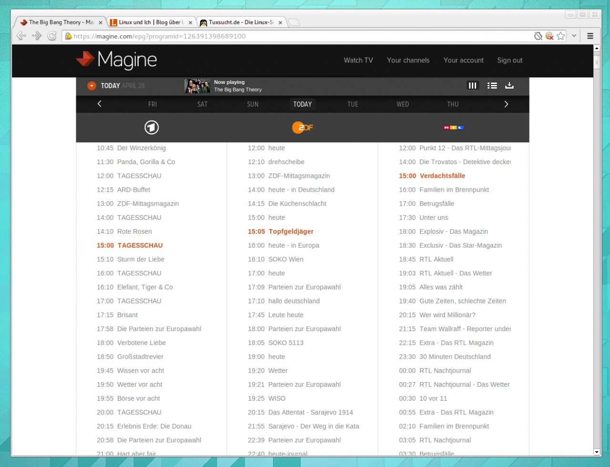Open Your channels in the header
Viewport: 610px width, 467px height.
click(x=408, y=60)
